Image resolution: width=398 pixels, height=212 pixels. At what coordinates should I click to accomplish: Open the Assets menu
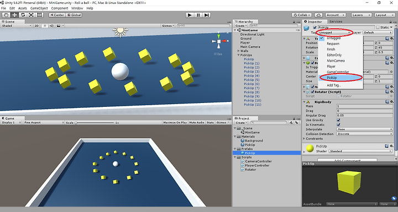tap(23, 8)
